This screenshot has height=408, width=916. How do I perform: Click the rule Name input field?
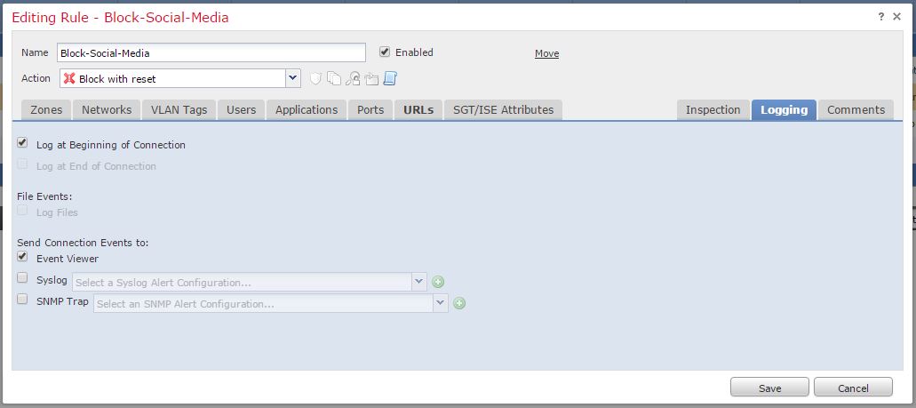[x=211, y=52]
